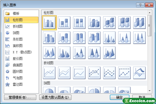156x104 pixels.
Task: Select the 100% stacked pyramid chart
Action: point(94,53)
